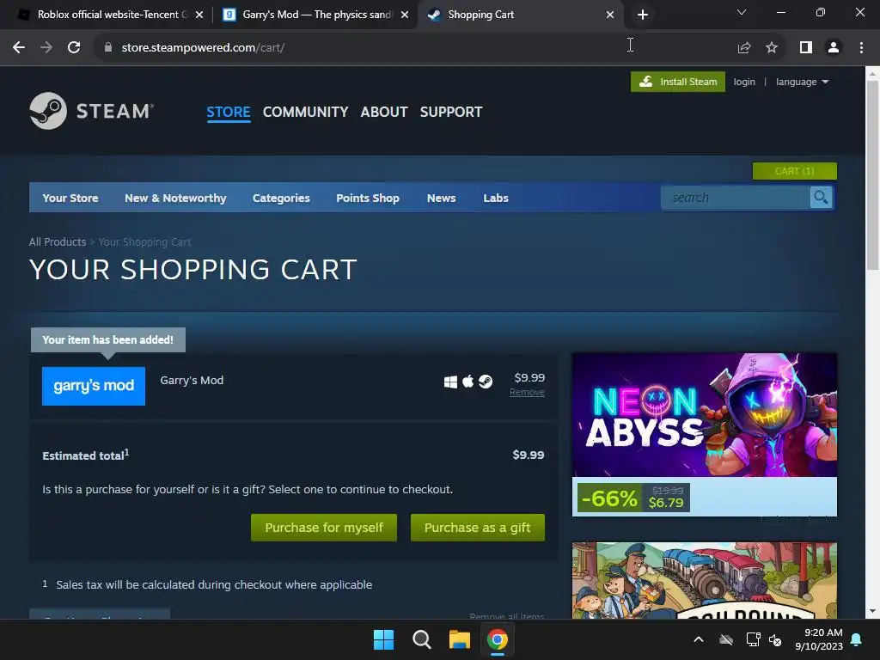The height and width of the screenshot is (660, 880).
Task: Click the store search input field
Action: coord(736,198)
